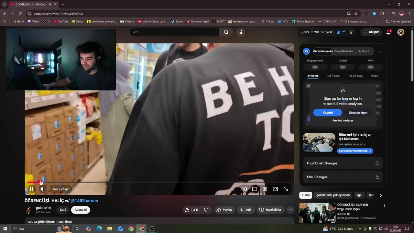Open the Chrome tab search dropdown arrow
This screenshot has height=233, width=414.
point(4,5)
